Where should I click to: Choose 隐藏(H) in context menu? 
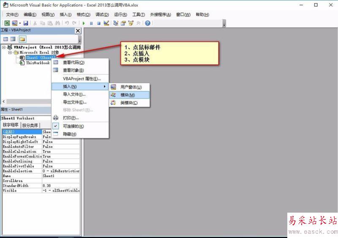pyautogui.click(x=80, y=134)
